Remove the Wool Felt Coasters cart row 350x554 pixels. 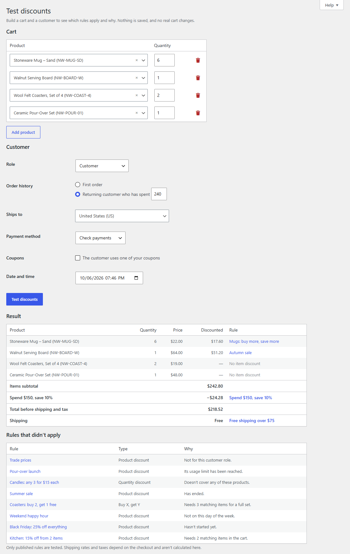coord(198,95)
